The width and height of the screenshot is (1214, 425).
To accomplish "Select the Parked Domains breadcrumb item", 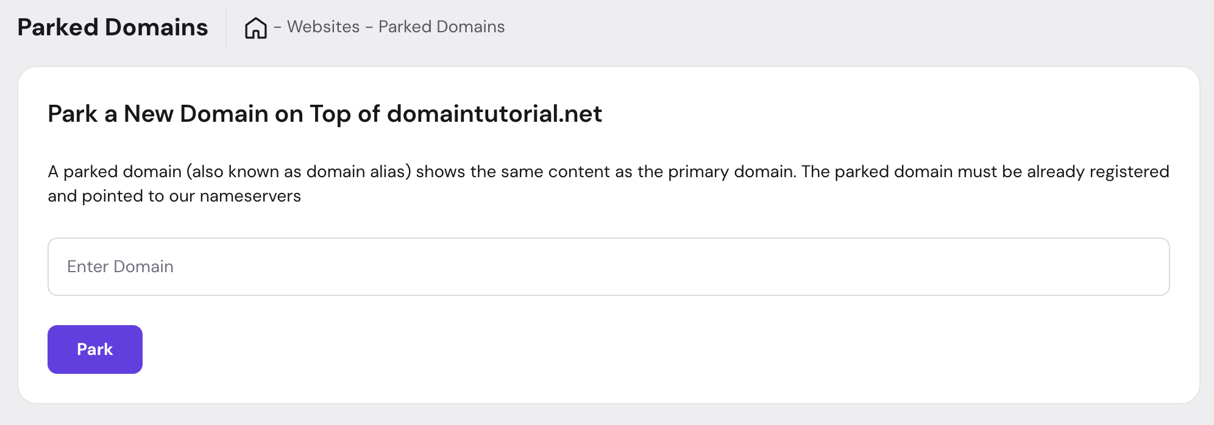I will [x=441, y=27].
